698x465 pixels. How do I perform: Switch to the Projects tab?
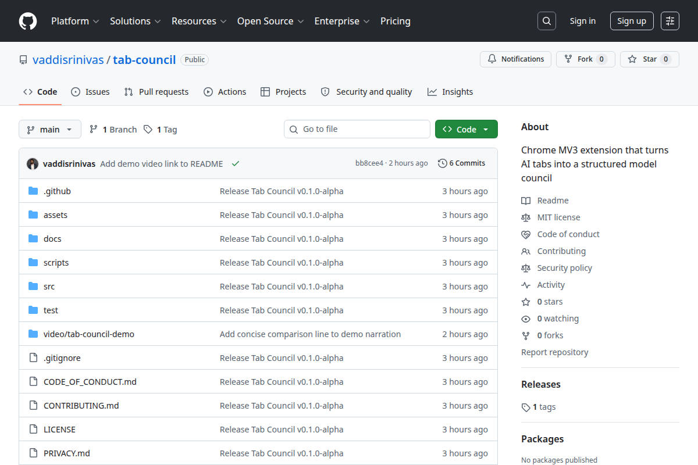pyautogui.click(x=283, y=92)
